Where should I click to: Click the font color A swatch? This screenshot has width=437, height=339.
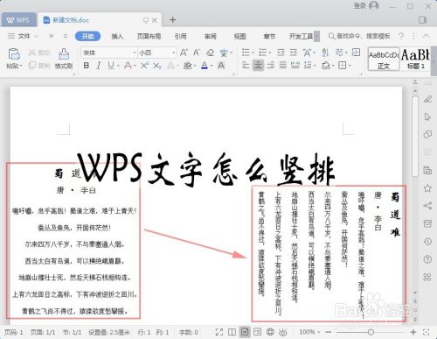(205, 65)
